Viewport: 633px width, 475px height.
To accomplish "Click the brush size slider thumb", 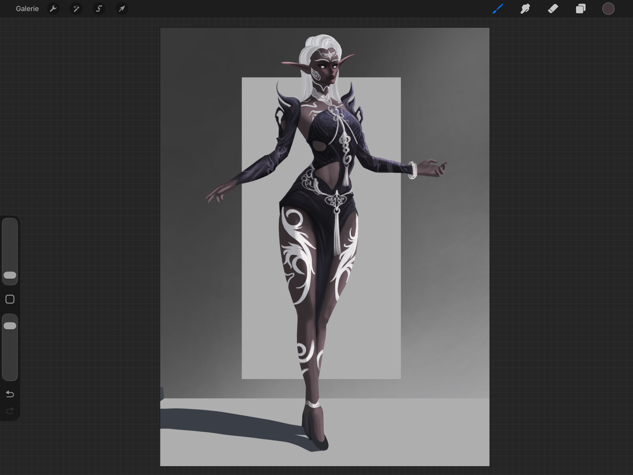I will (x=10, y=275).
